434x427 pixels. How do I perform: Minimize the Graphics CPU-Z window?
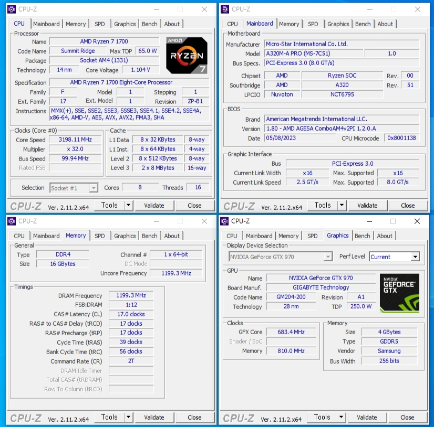(x=369, y=221)
